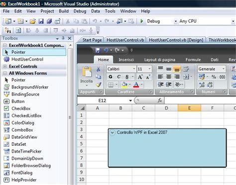Click the green Start Debugging arrow
Image resolution: width=236 pixels, height=185 pixels.
pos(142,21)
